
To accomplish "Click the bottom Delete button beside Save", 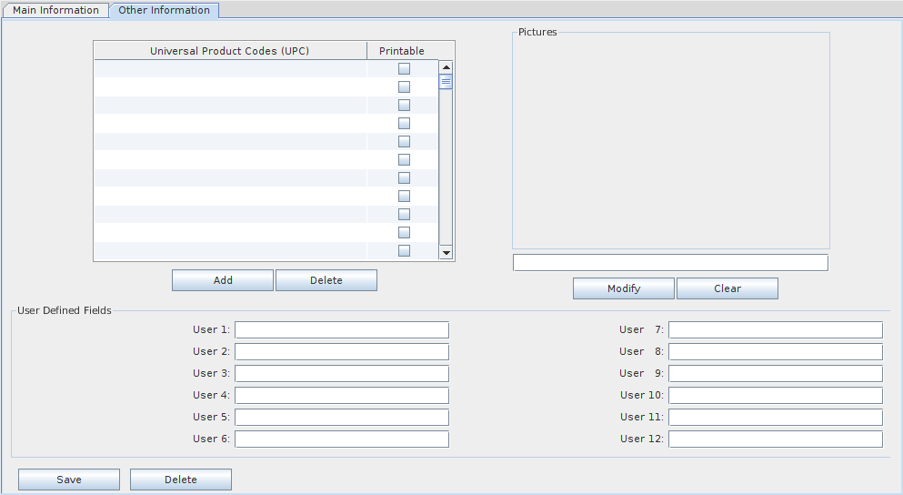I will click(x=181, y=480).
